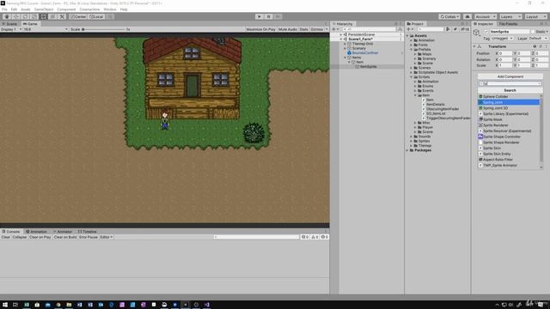Image resolution: width=550 pixels, height=309 pixels.
Task: Click the Console Collapse button
Action: pos(20,237)
